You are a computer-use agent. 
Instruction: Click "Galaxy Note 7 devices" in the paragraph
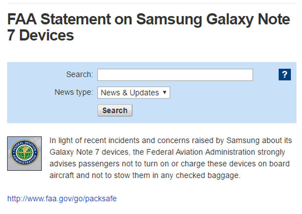pos(89,152)
